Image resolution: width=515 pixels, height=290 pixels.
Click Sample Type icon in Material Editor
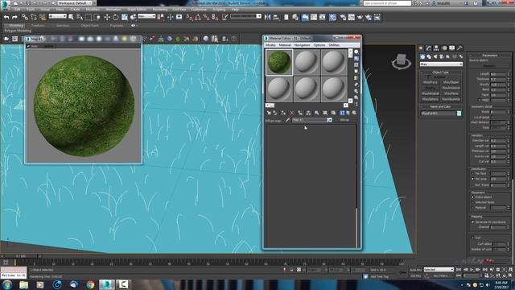(356, 52)
